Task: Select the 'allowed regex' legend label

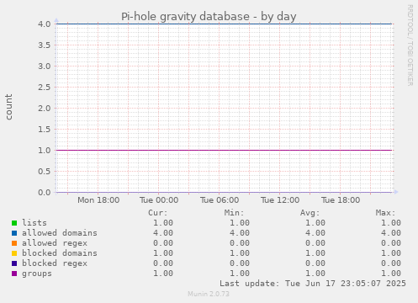Action: (x=55, y=243)
